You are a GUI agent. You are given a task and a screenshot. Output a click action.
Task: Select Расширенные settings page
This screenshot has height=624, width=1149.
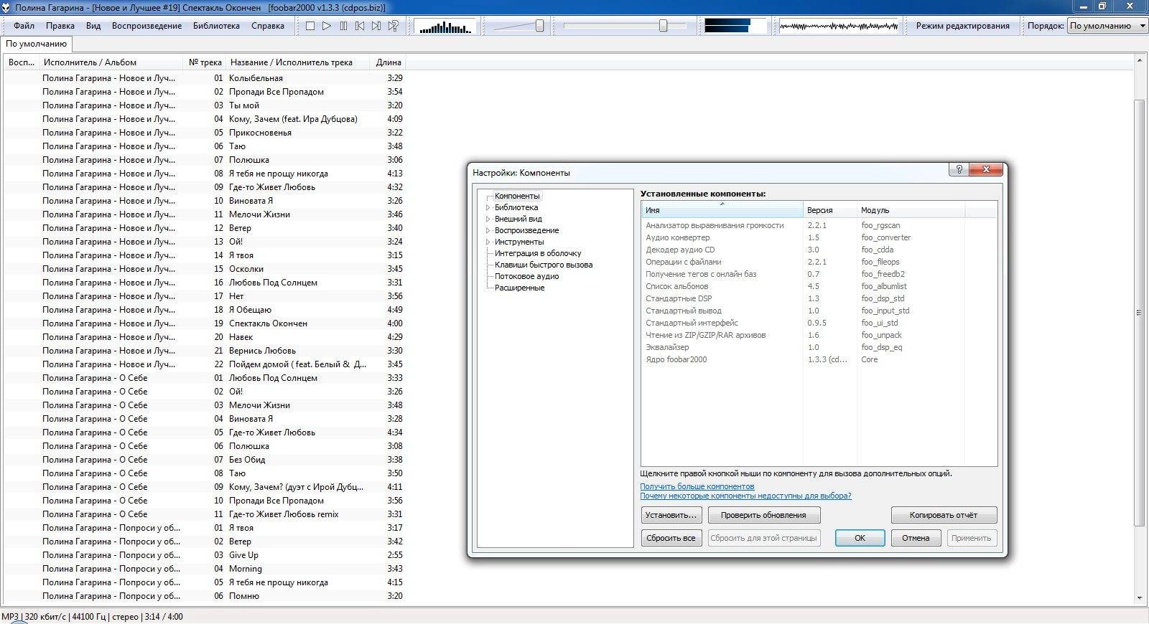(x=519, y=288)
